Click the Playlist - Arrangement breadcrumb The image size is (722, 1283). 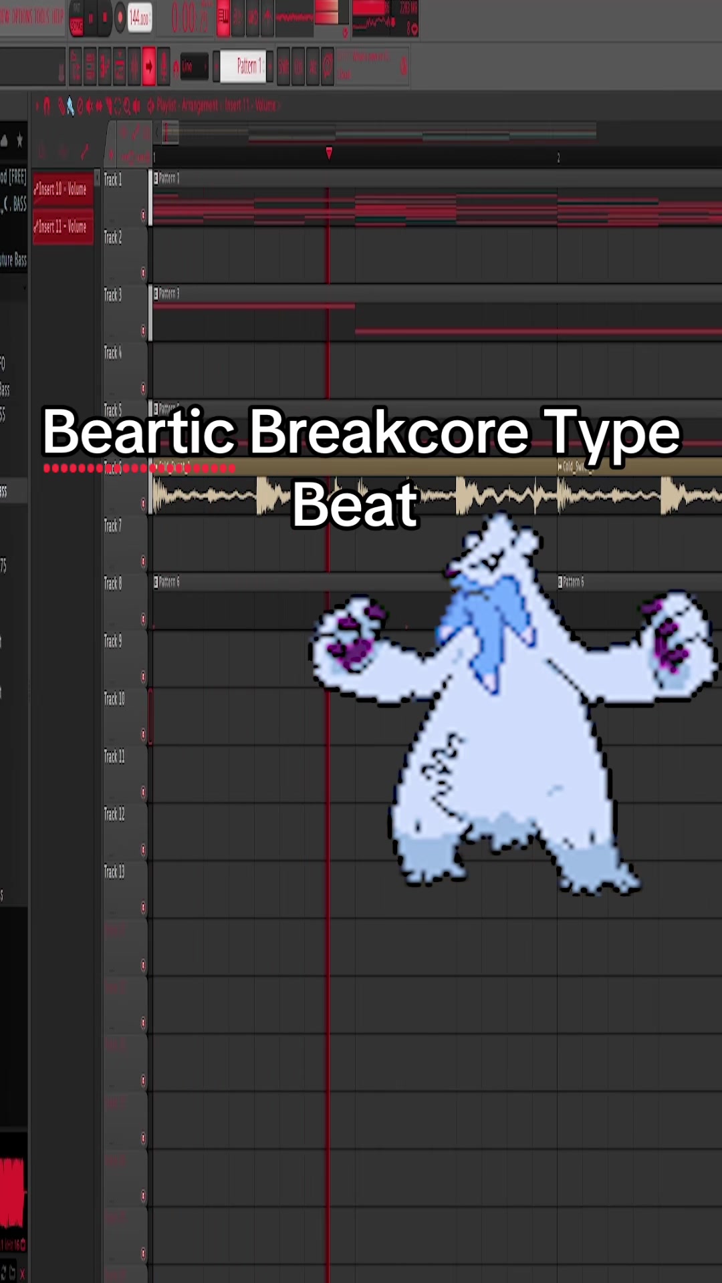point(187,106)
